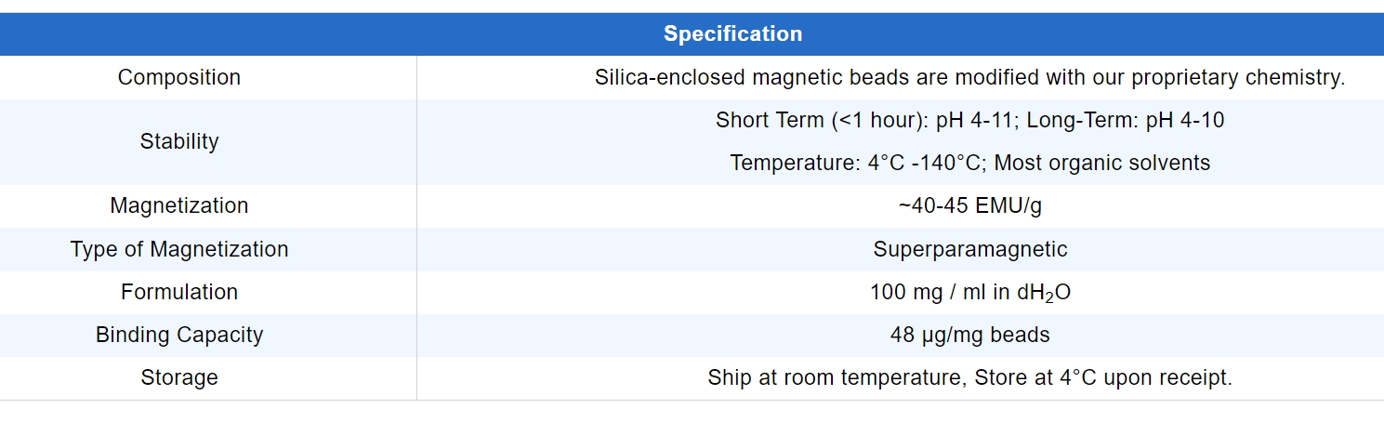Select the Magnetization row label
Viewport: 1384px width, 422px height.
click(x=179, y=205)
